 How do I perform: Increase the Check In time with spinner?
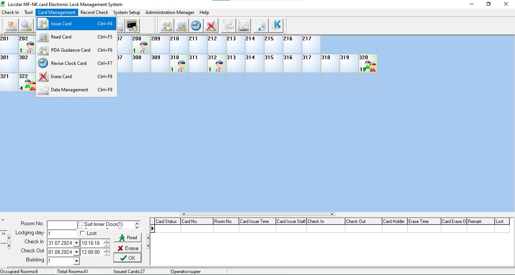[x=107, y=241]
